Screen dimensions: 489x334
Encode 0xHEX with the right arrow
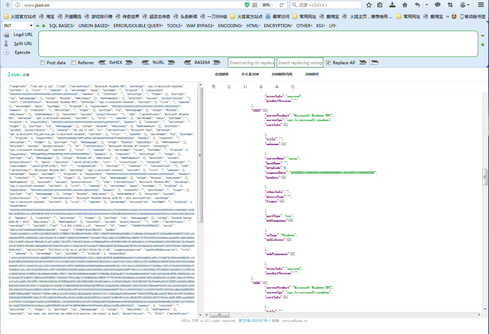129,62
